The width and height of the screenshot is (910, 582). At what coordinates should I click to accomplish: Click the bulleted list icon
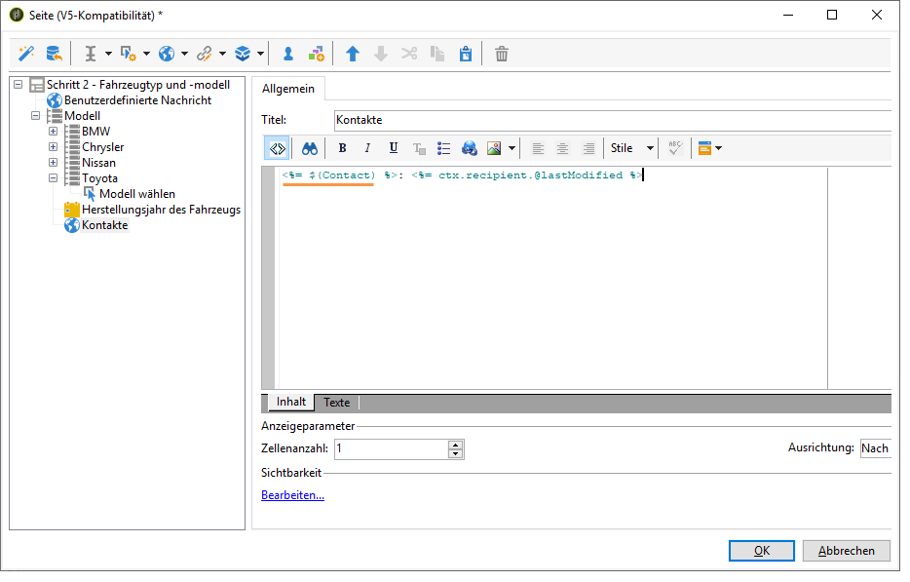pos(444,149)
